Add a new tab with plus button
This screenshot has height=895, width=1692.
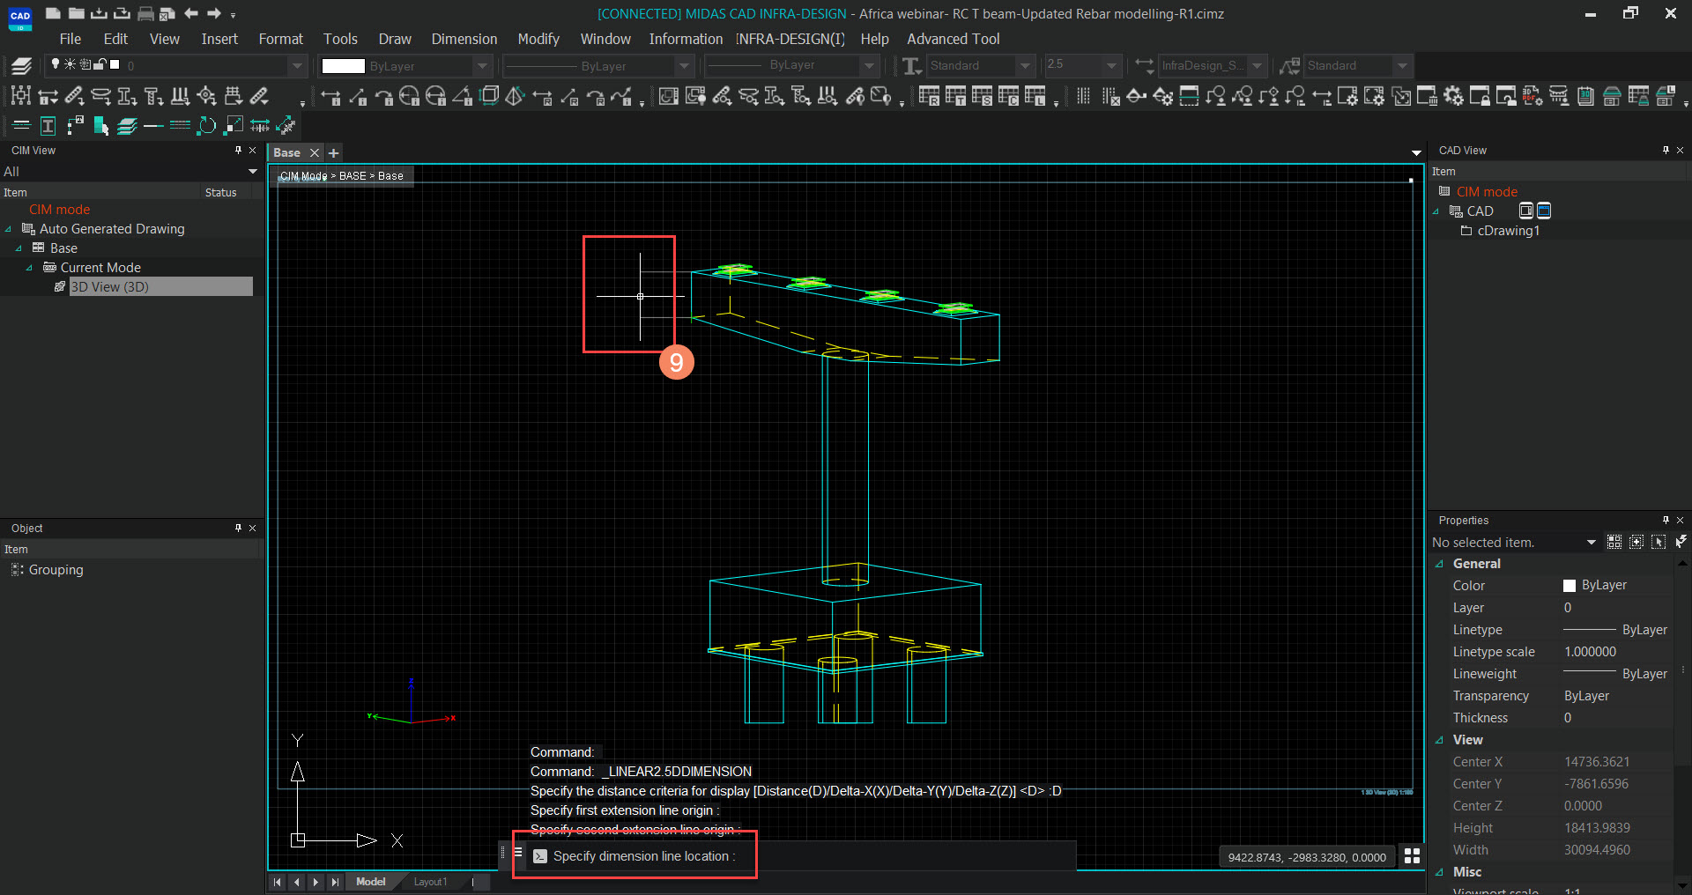pyautogui.click(x=334, y=153)
